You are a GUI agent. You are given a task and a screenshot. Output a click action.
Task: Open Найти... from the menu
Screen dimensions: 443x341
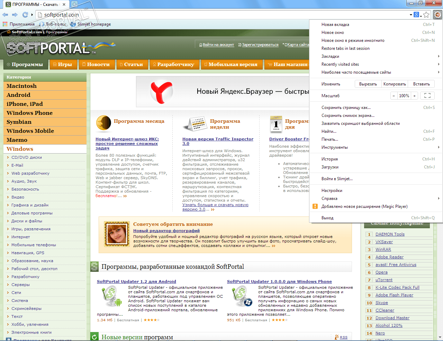(376, 131)
